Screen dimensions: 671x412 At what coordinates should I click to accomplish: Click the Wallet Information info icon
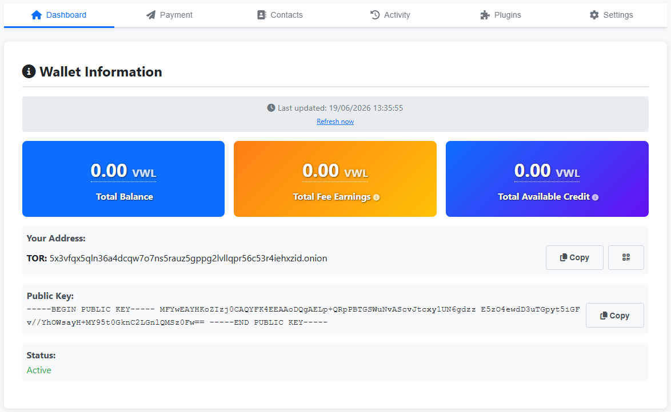[29, 71]
